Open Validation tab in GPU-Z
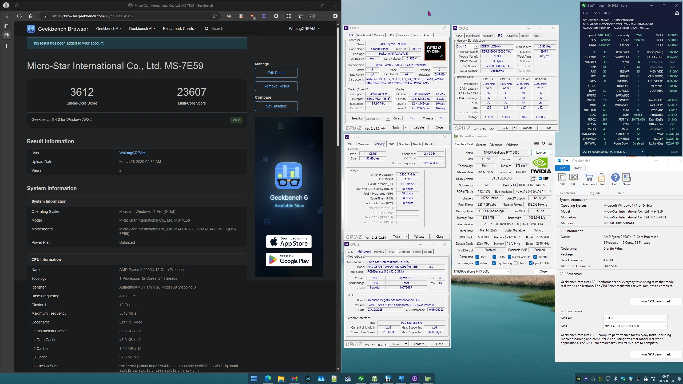The image size is (683, 384). tap(512, 145)
